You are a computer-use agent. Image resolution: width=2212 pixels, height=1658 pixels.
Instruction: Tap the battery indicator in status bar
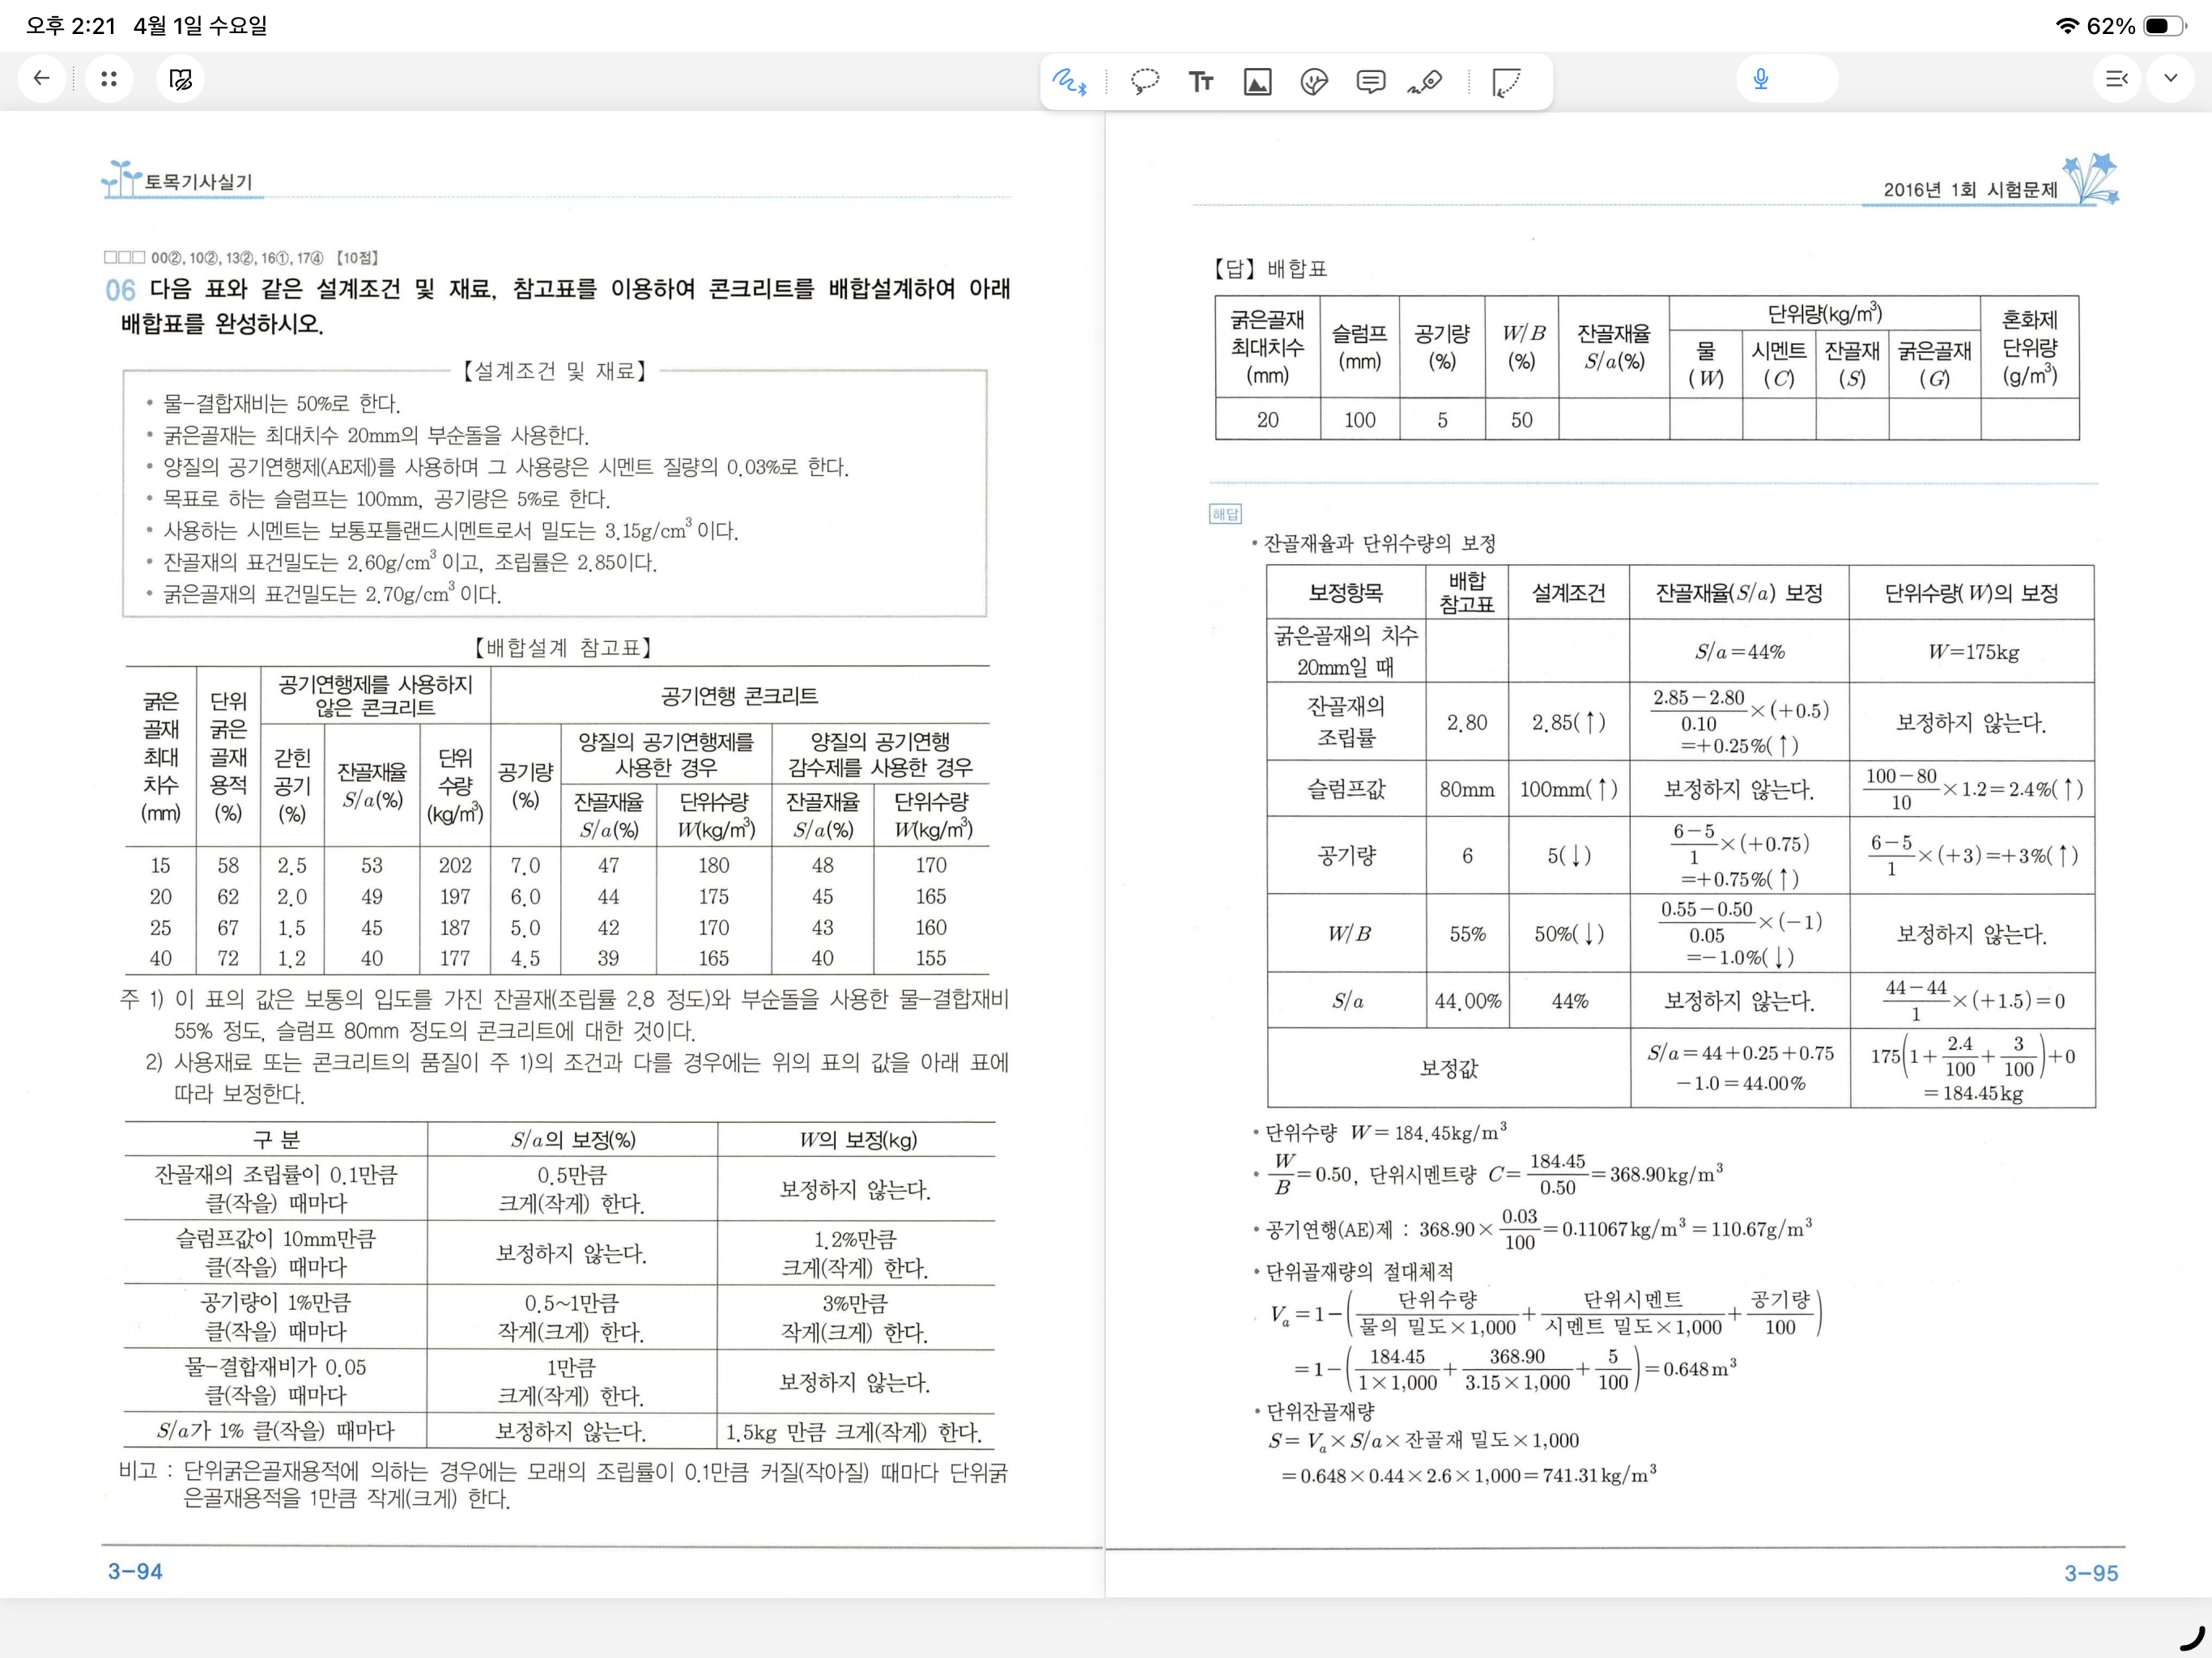[2163, 26]
